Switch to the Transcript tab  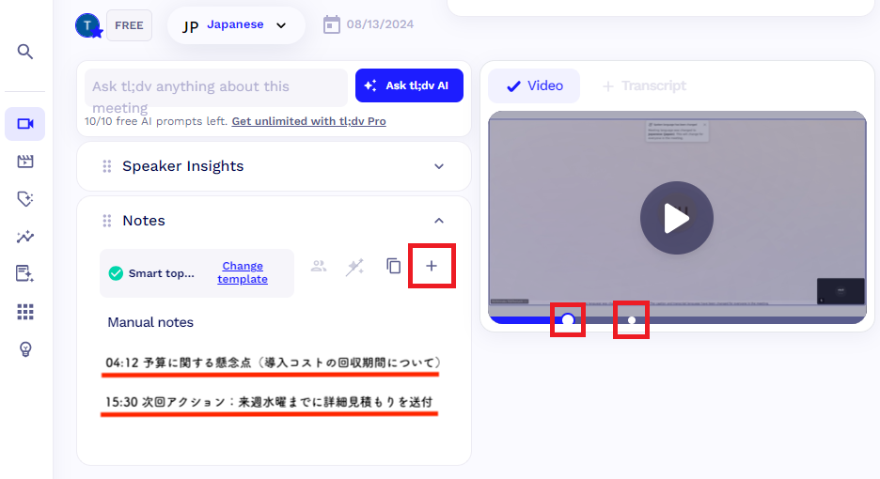click(644, 85)
